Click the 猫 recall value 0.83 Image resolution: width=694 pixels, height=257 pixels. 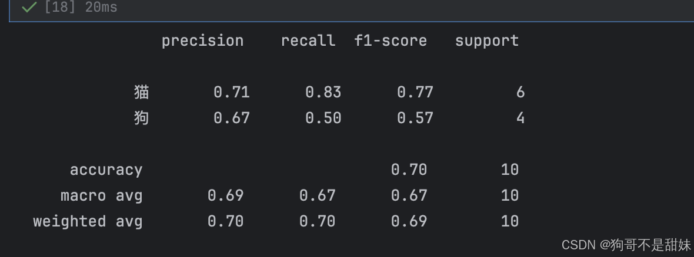point(323,92)
